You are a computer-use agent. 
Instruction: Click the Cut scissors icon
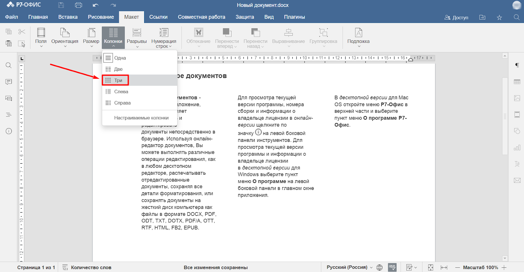(x=22, y=31)
